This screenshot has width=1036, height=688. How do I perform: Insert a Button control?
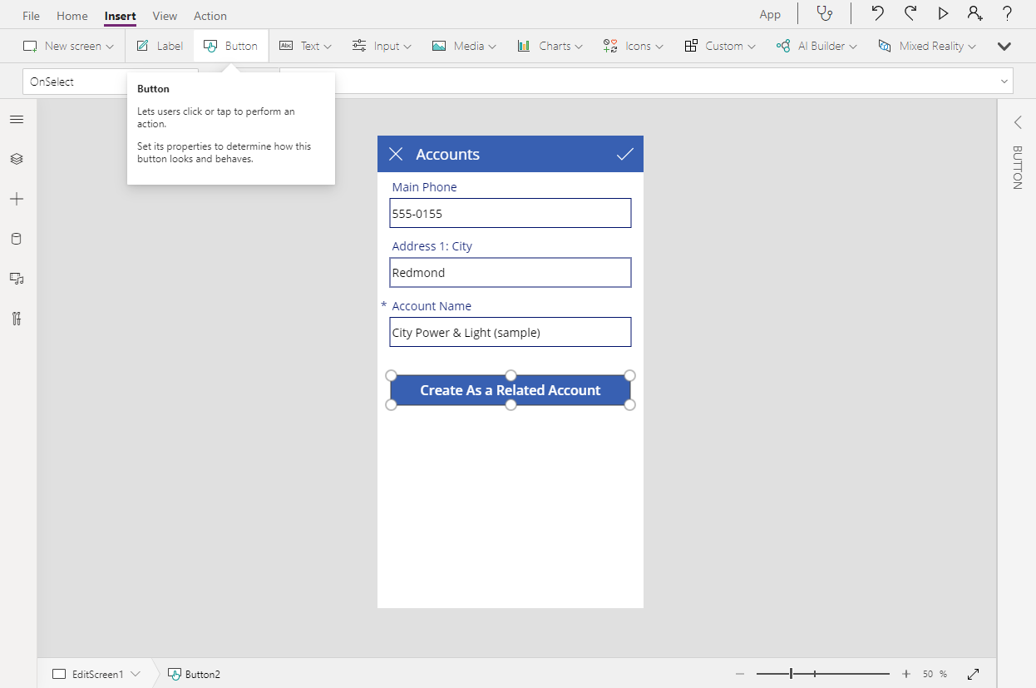pyautogui.click(x=231, y=46)
